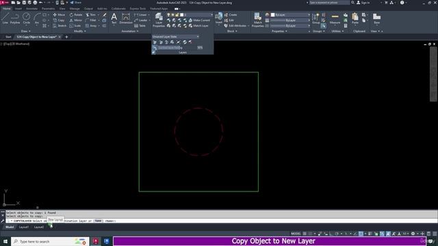Insert a Table
The width and height of the screenshot is (438, 246).
[140, 26]
